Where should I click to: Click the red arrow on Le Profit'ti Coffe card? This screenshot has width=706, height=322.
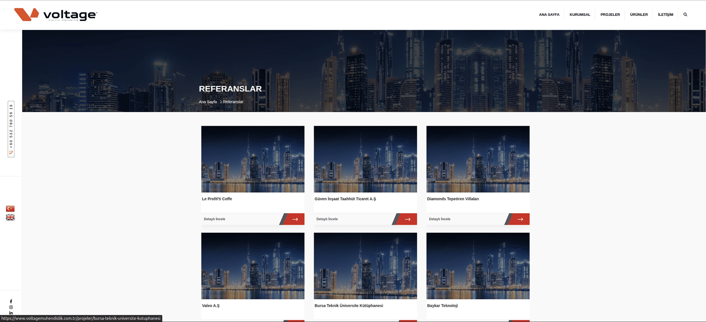tap(295, 219)
